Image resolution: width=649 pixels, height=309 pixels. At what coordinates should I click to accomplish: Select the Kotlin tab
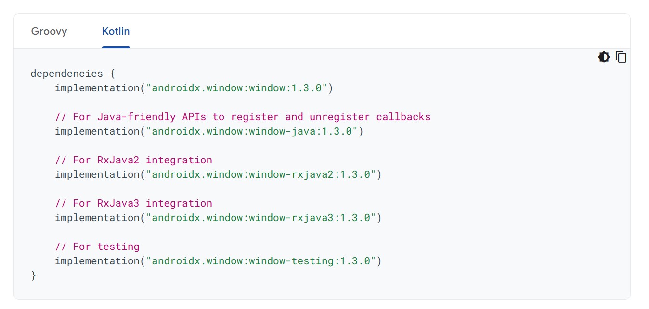[116, 32]
